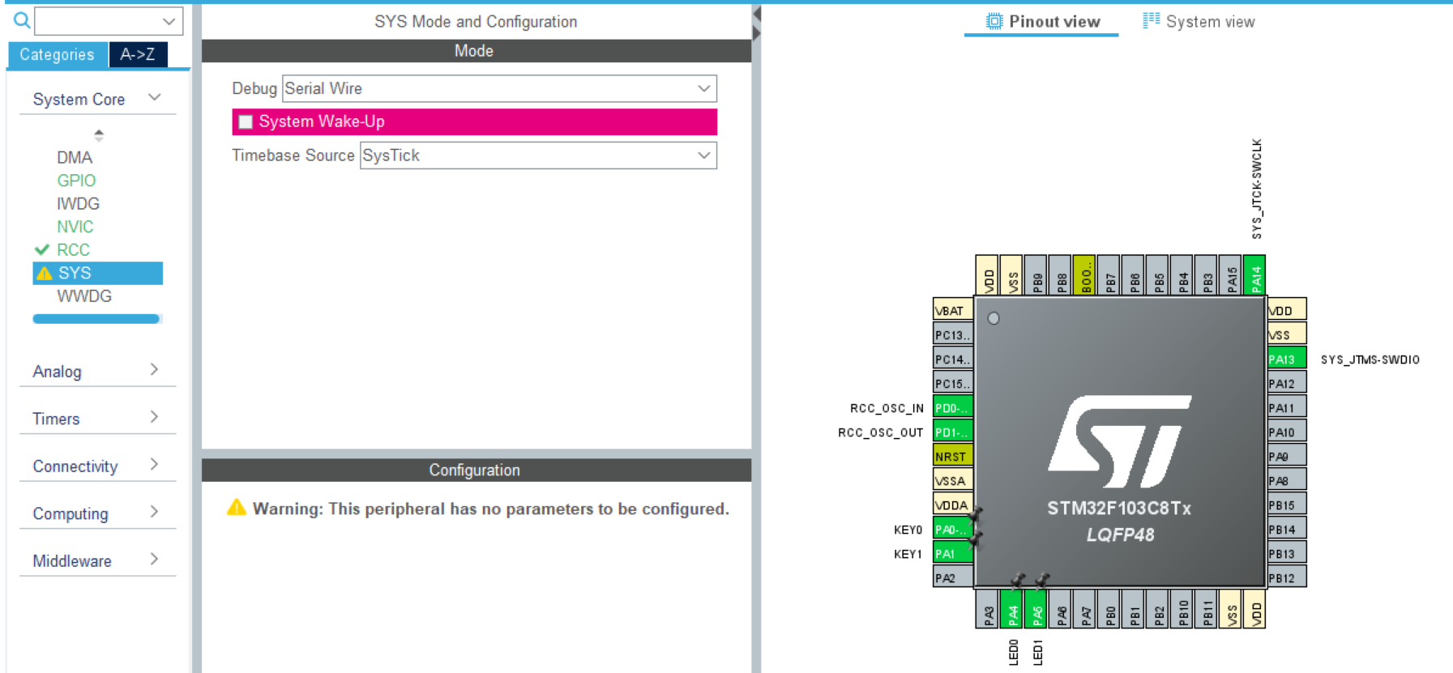Enable the System Wake-Up checkbox
Viewport: 1453px width, 673px height.
click(x=246, y=122)
